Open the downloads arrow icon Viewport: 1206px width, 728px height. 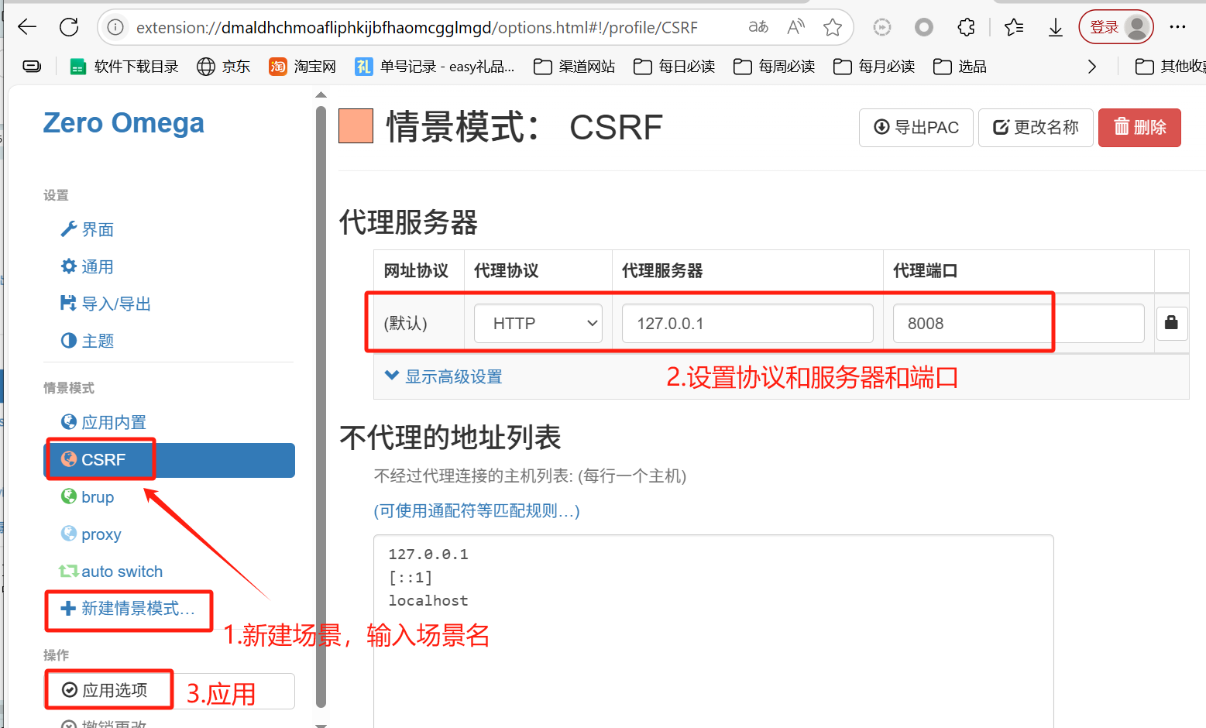[x=1055, y=27]
